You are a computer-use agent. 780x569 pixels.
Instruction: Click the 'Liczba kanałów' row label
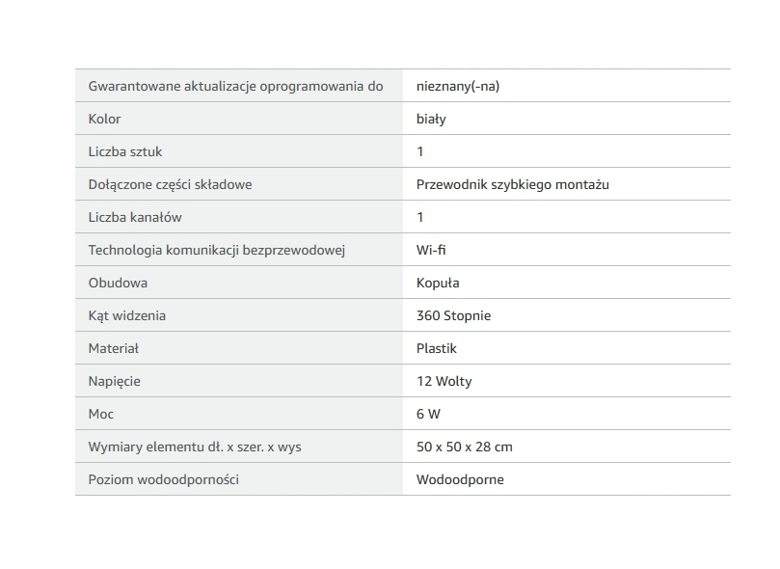pos(135,217)
